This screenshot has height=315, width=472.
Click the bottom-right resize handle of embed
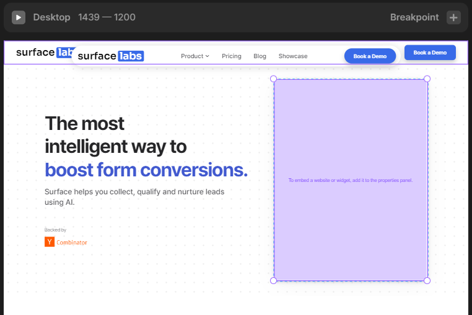(x=427, y=281)
